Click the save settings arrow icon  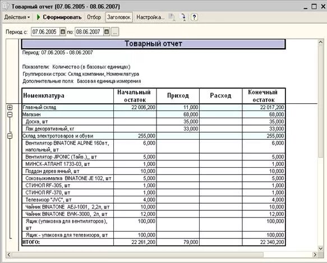click(183, 17)
